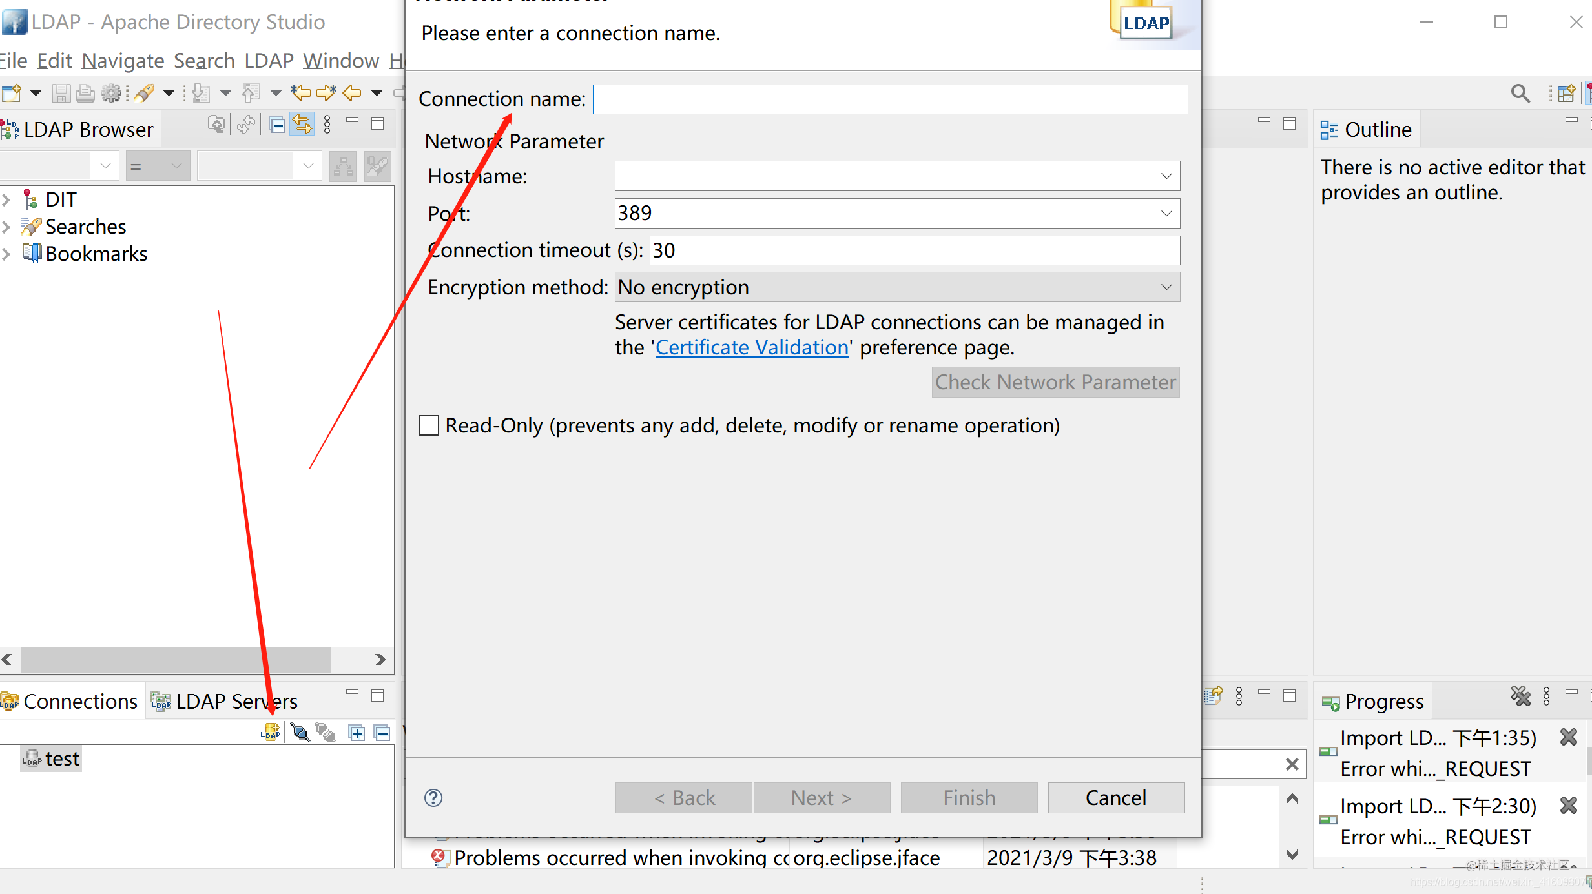
Task: Remove all finished operations in Progress view
Action: coord(1520,696)
